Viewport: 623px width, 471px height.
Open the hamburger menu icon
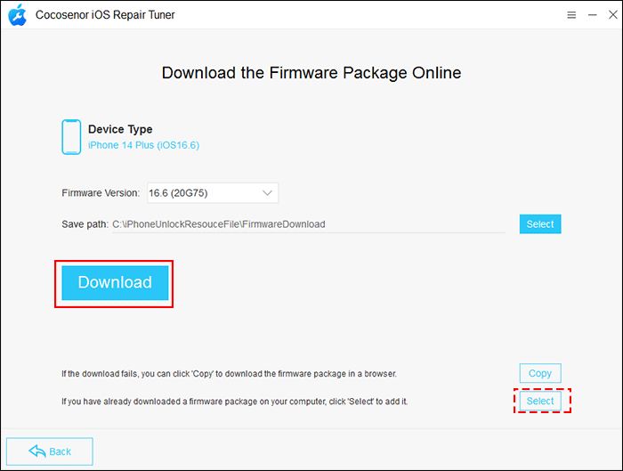[571, 15]
